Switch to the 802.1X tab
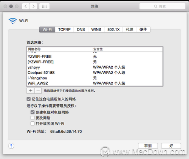Viewport: 189px width, 159px height. [113, 29]
